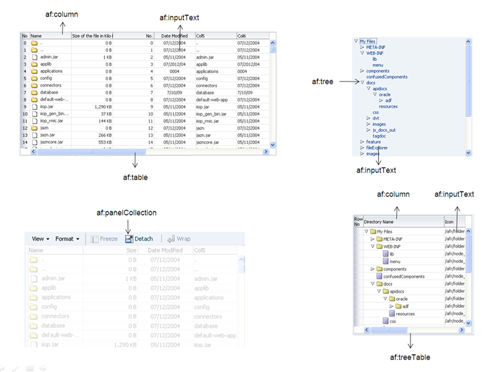Image resolution: width=492 pixels, height=372 pixels.
Task: Click menu node icon in treeTable
Action: [x=385, y=261]
